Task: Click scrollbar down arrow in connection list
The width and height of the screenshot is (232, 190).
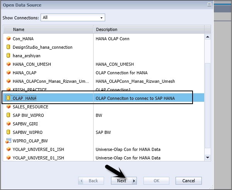Action: 208,157
